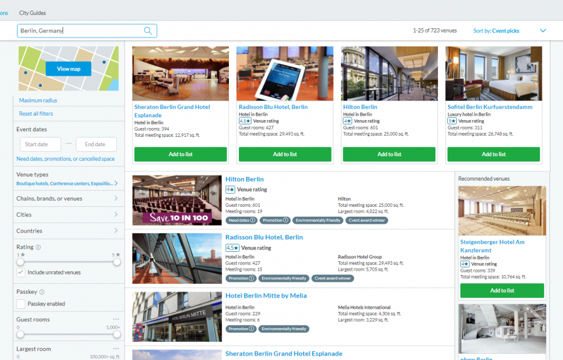Open Steigenberger recommended venue photo
Image resolution: width=563 pixels, height=360 pixels.
502,211
